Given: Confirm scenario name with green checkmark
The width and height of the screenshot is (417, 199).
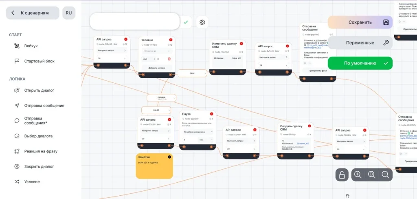Looking at the screenshot, I should 186,22.
